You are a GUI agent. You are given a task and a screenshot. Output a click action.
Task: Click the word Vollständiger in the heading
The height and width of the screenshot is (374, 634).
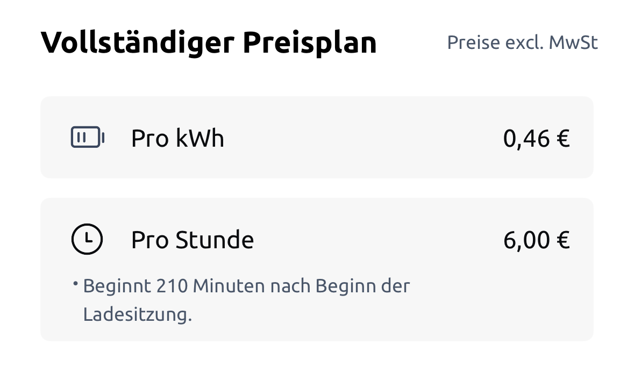pyautogui.click(x=137, y=43)
